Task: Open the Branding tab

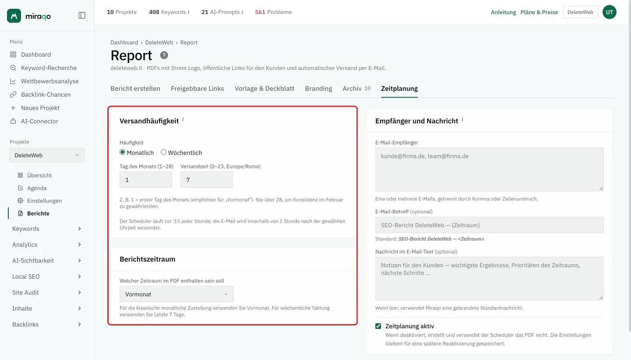Action: (319, 88)
